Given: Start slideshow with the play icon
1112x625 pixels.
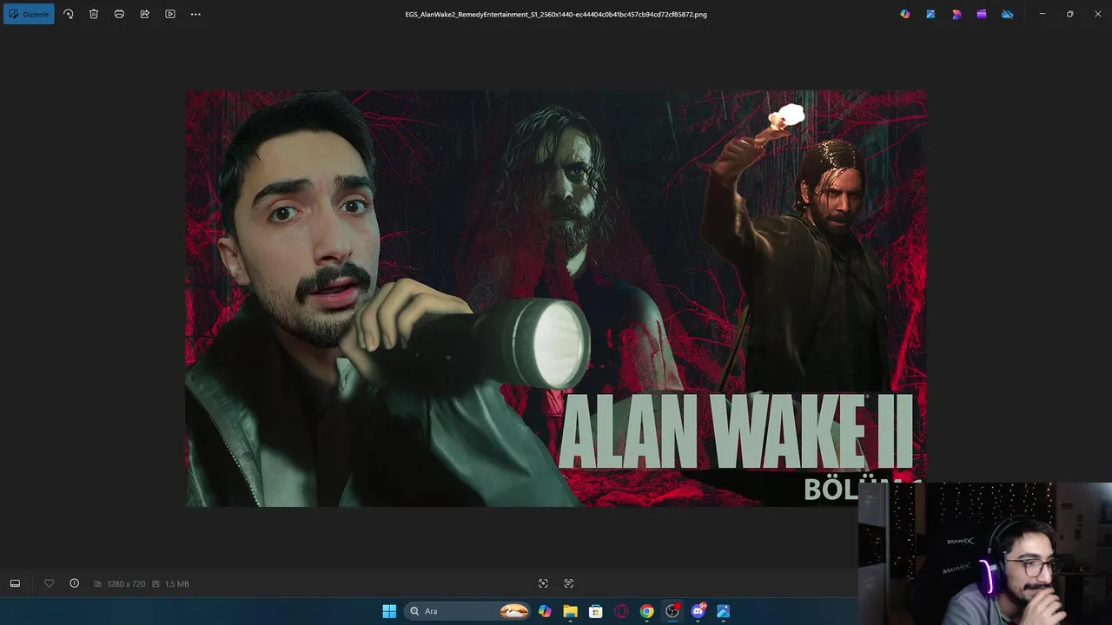Looking at the screenshot, I should [170, 14].
